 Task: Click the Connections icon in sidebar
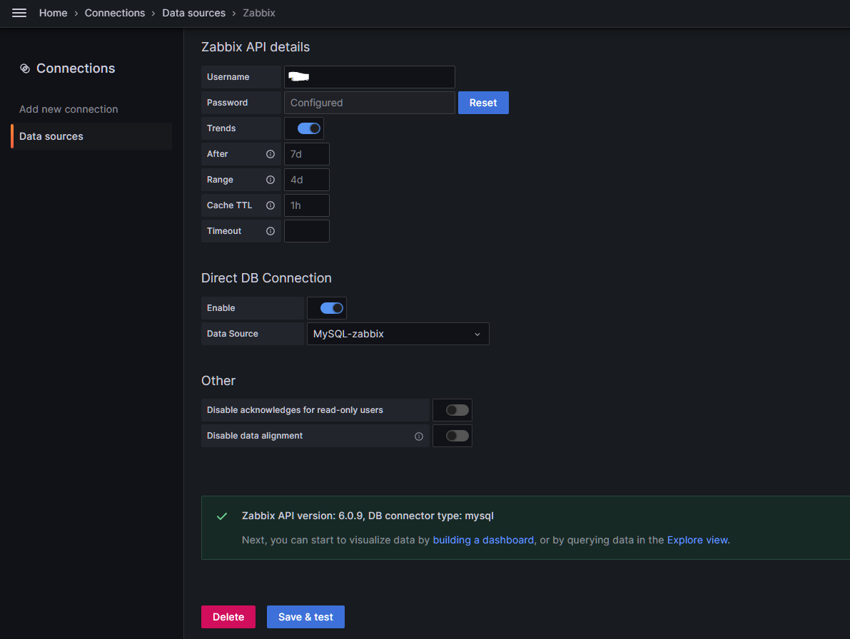25,68
